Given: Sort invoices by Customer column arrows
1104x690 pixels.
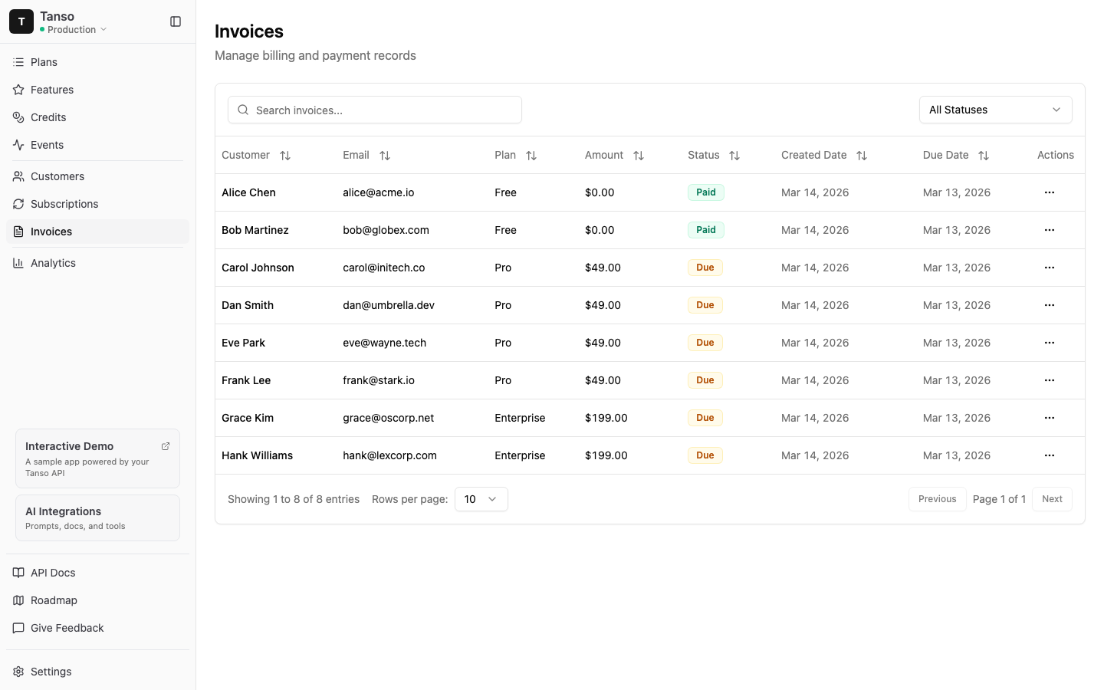Looking at the screenshot, I should click(x=285, y=156).
